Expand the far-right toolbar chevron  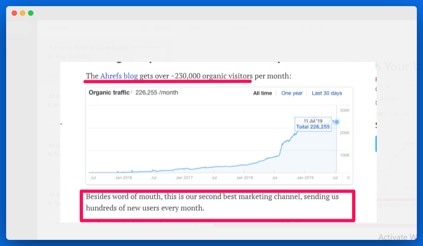375,27
